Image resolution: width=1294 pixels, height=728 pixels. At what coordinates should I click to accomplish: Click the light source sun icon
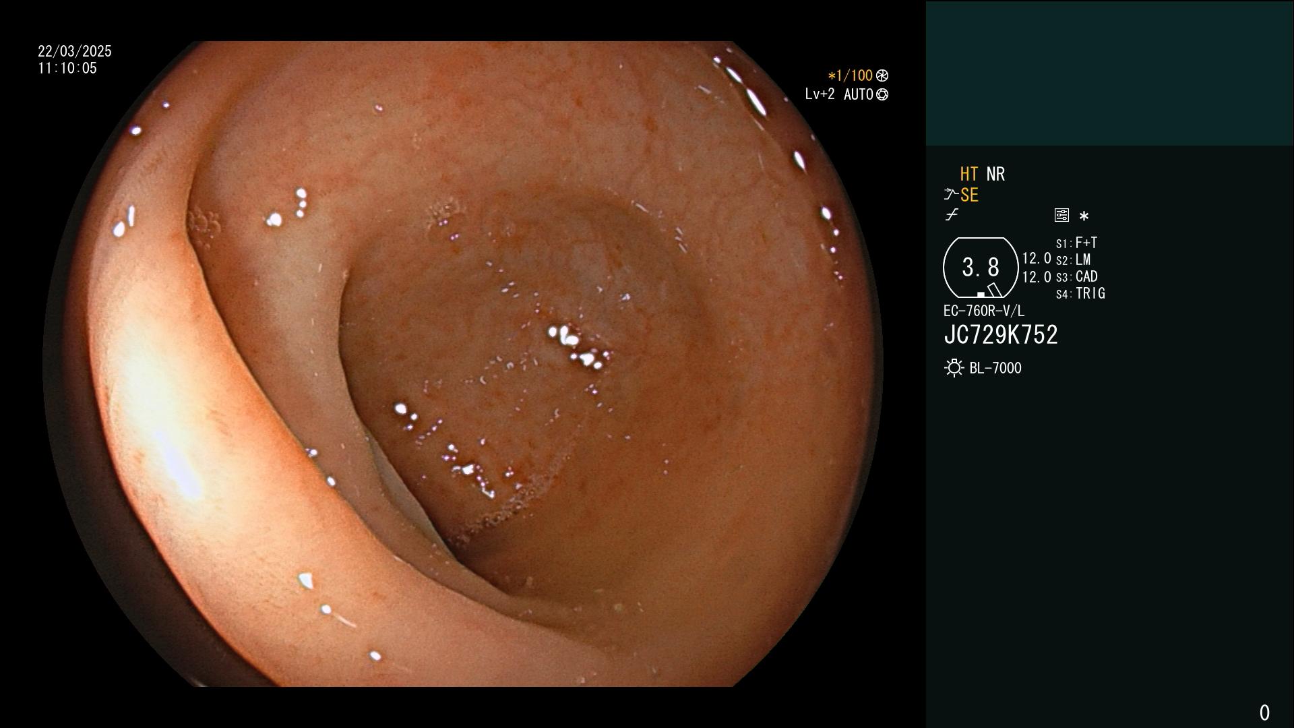point(954,368)
